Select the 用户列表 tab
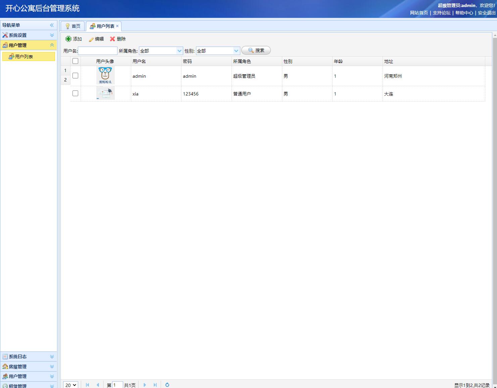Screen dimensions: 497x388 tap(104, 26)
